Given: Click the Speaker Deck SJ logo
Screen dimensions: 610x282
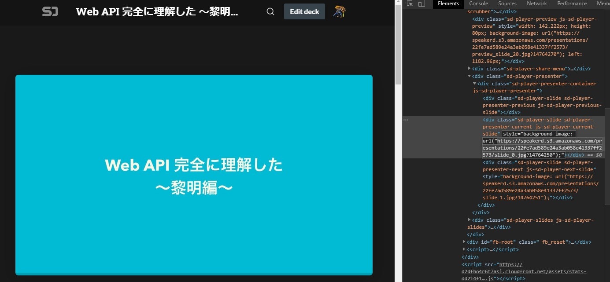Looking at the screenshot, I should 50,11.
